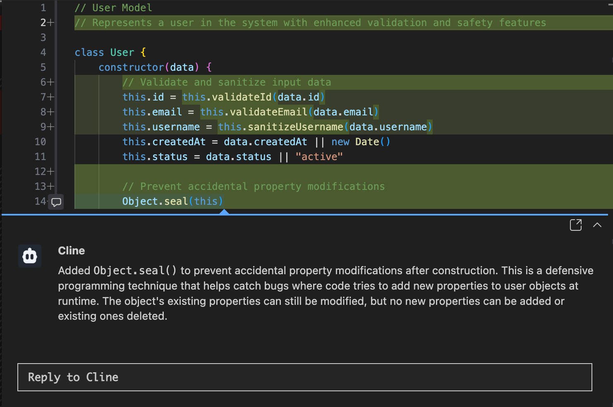Select line number 10 in the gutter
The width and height of the screenshot is (613, 407).
point(40,142)
